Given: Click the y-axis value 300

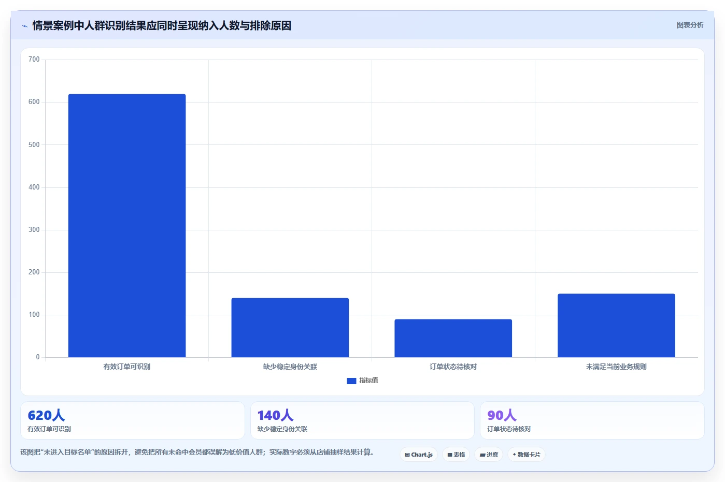Looking at the screenshot, I should pos(34,230).
